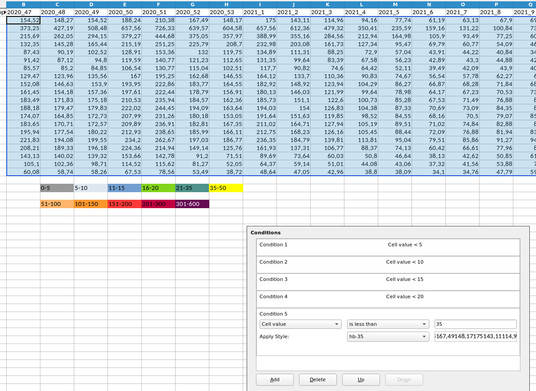Screen dimensions: 536x391
Task: Click the red 151-200 legend cell
Action: click(x=124, y=204)
